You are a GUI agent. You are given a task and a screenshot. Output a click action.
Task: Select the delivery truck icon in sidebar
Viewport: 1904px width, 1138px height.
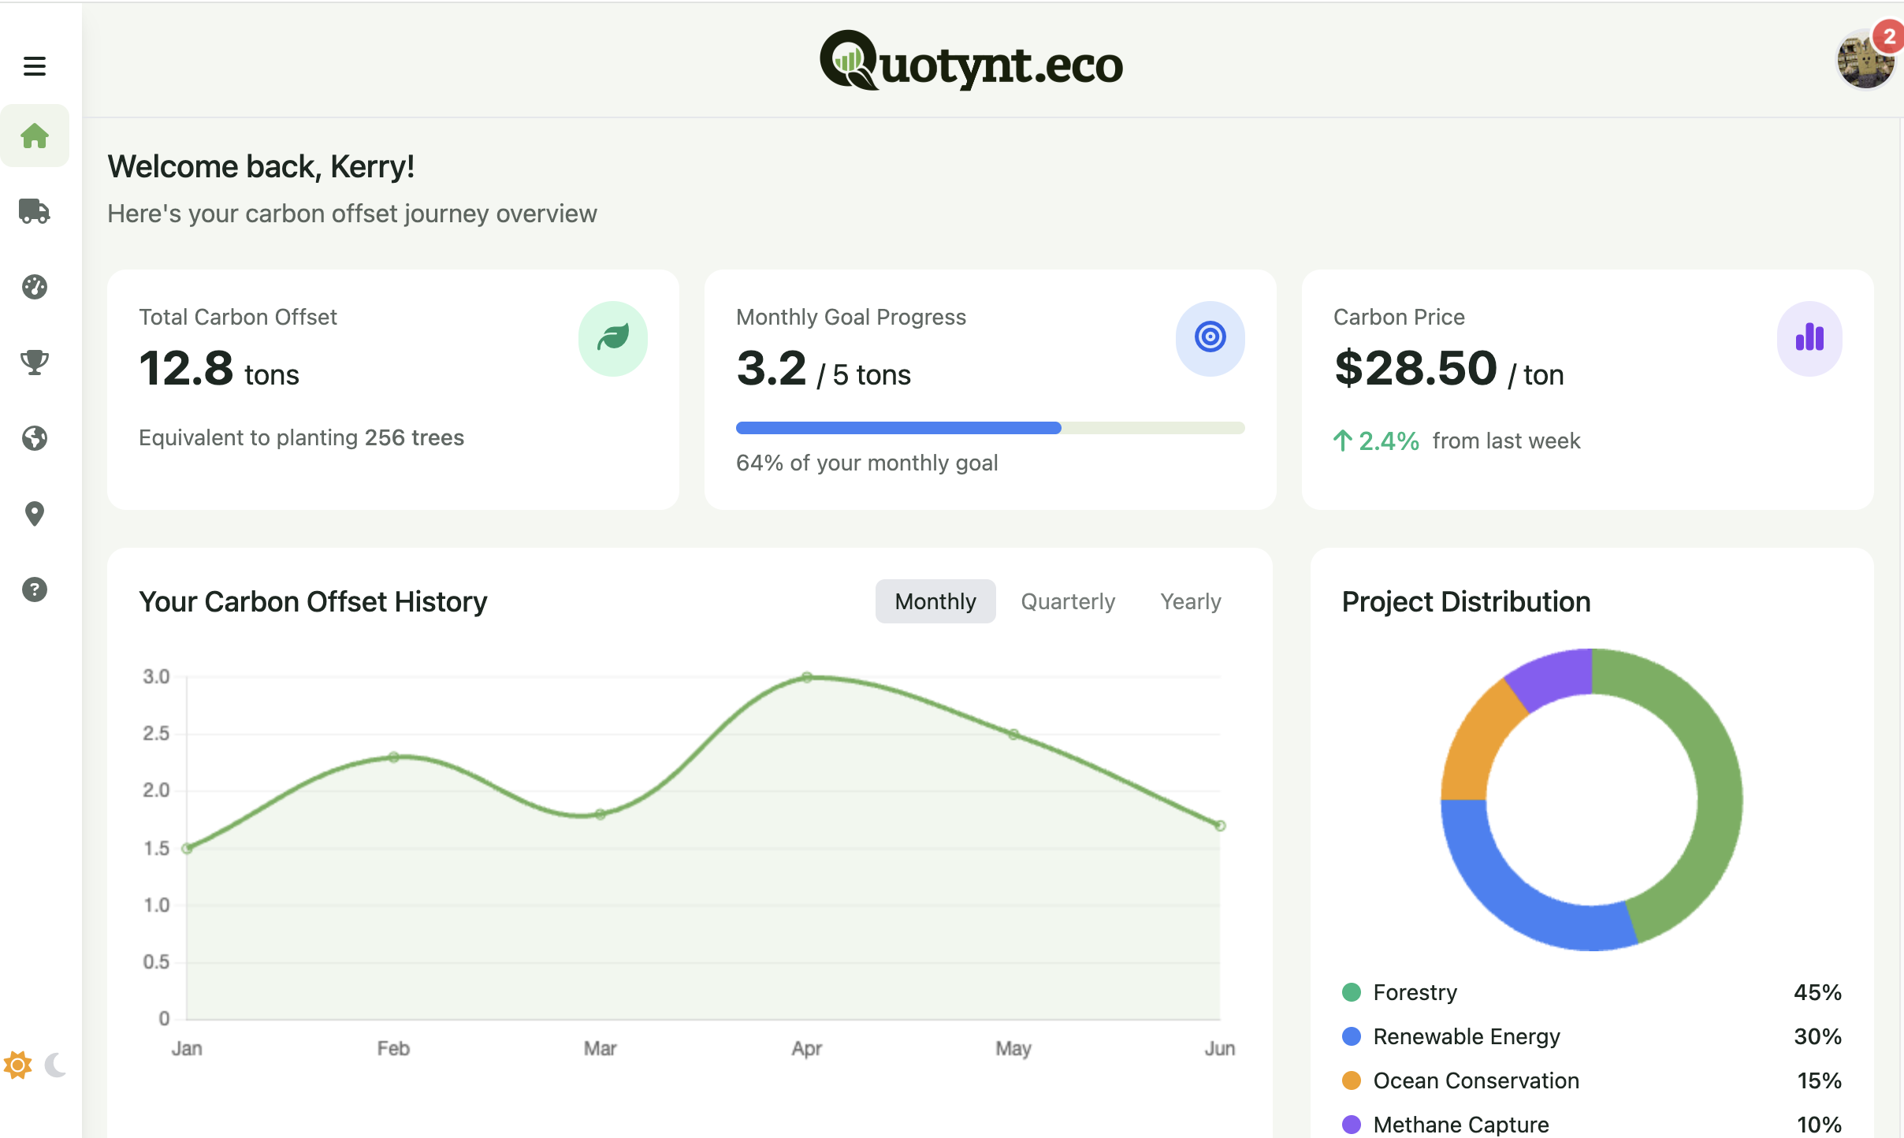point(35,211)
